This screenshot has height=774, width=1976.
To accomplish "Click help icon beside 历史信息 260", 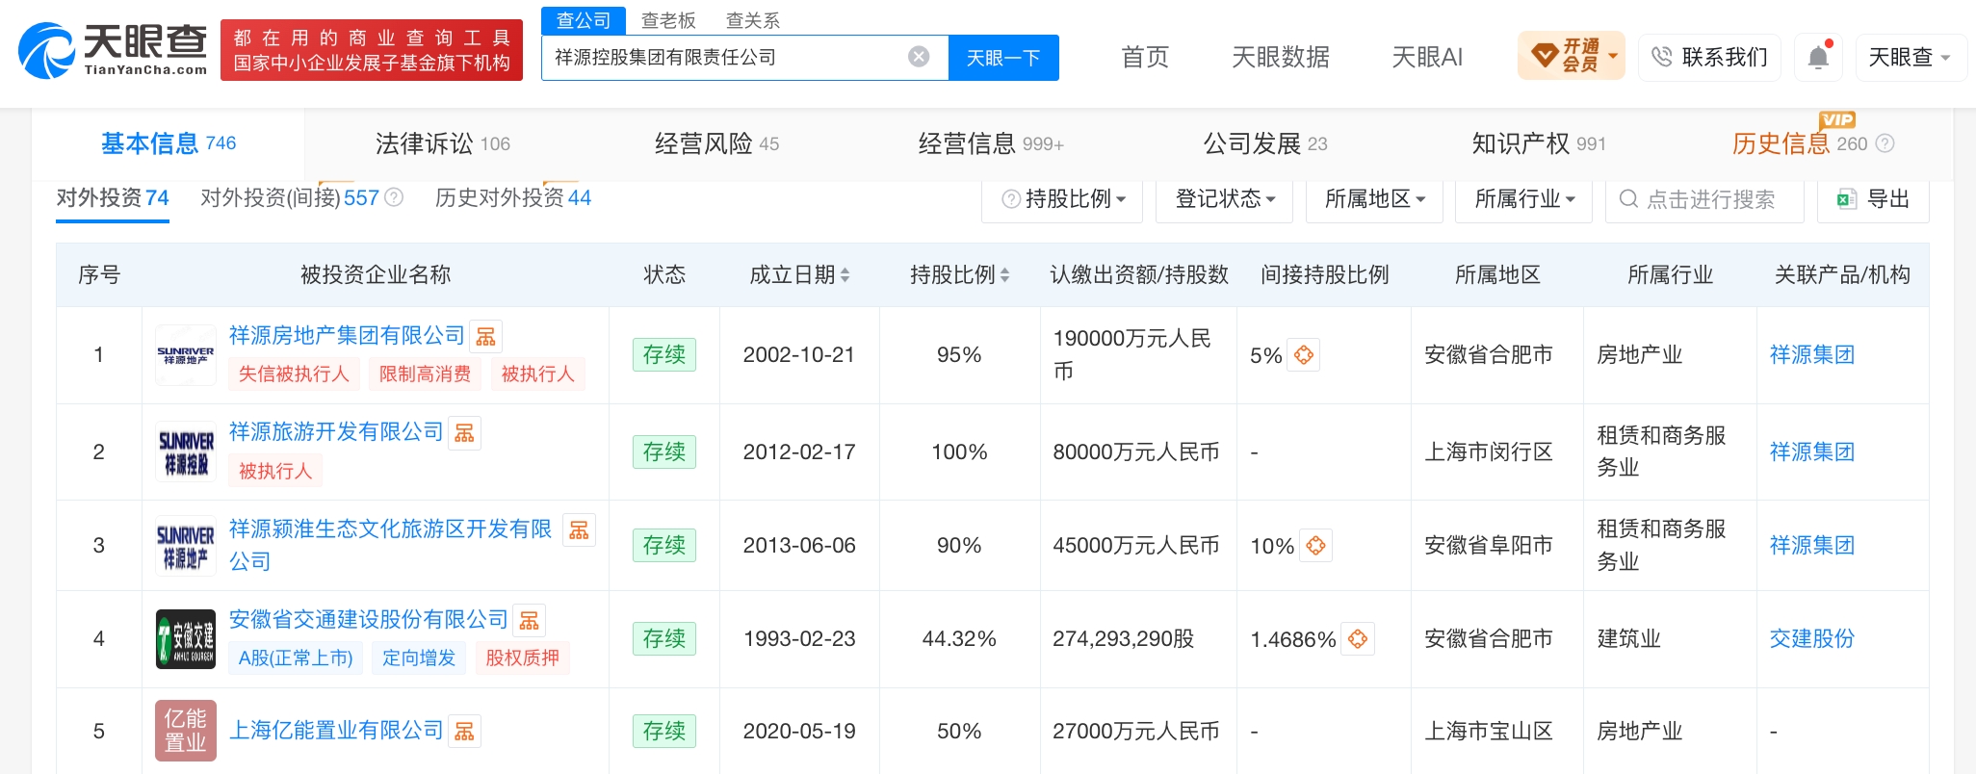I will click(x=1885, y=143).
